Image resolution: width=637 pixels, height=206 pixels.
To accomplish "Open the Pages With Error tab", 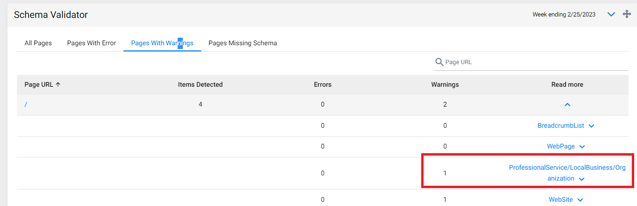I will (91, 43).
